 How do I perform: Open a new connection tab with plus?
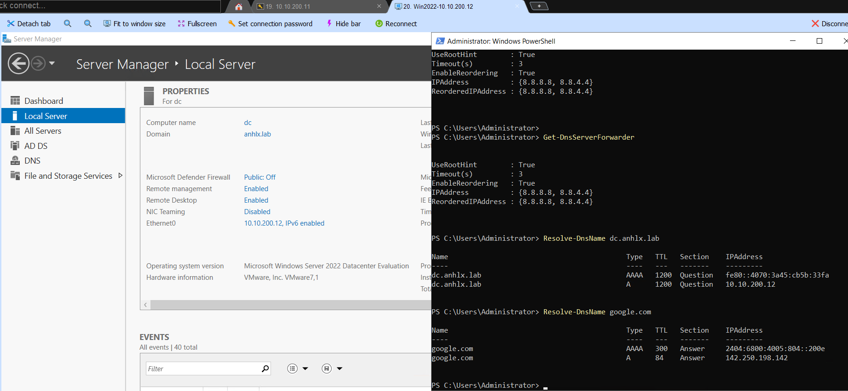[x=539, y=6]
